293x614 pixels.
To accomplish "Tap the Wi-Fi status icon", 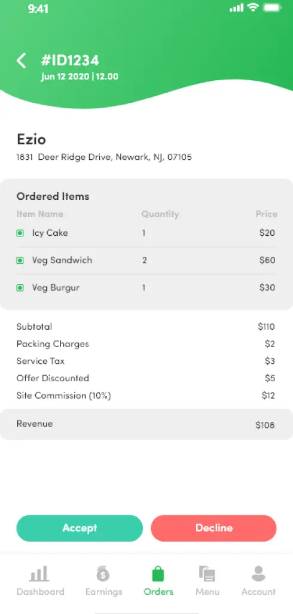I will pos(254,7).
